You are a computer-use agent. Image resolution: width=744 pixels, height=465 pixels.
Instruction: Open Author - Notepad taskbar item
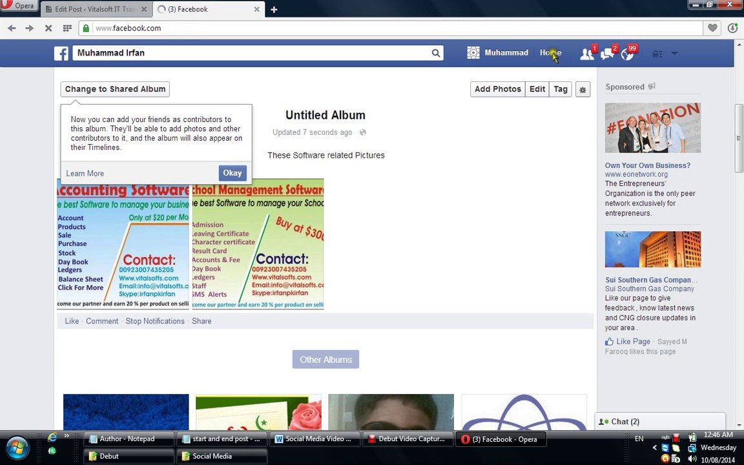pos(128,439)
